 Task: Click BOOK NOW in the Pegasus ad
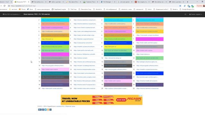click(x=121, y=100)
